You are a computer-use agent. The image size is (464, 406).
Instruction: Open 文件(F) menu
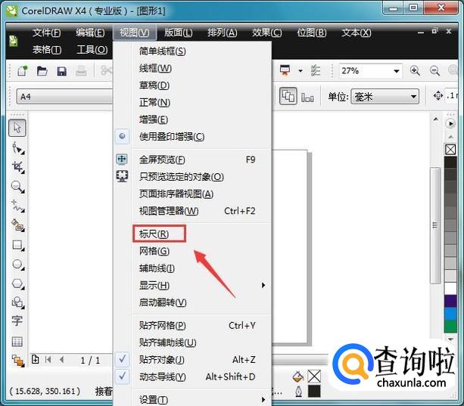[46, 33]
